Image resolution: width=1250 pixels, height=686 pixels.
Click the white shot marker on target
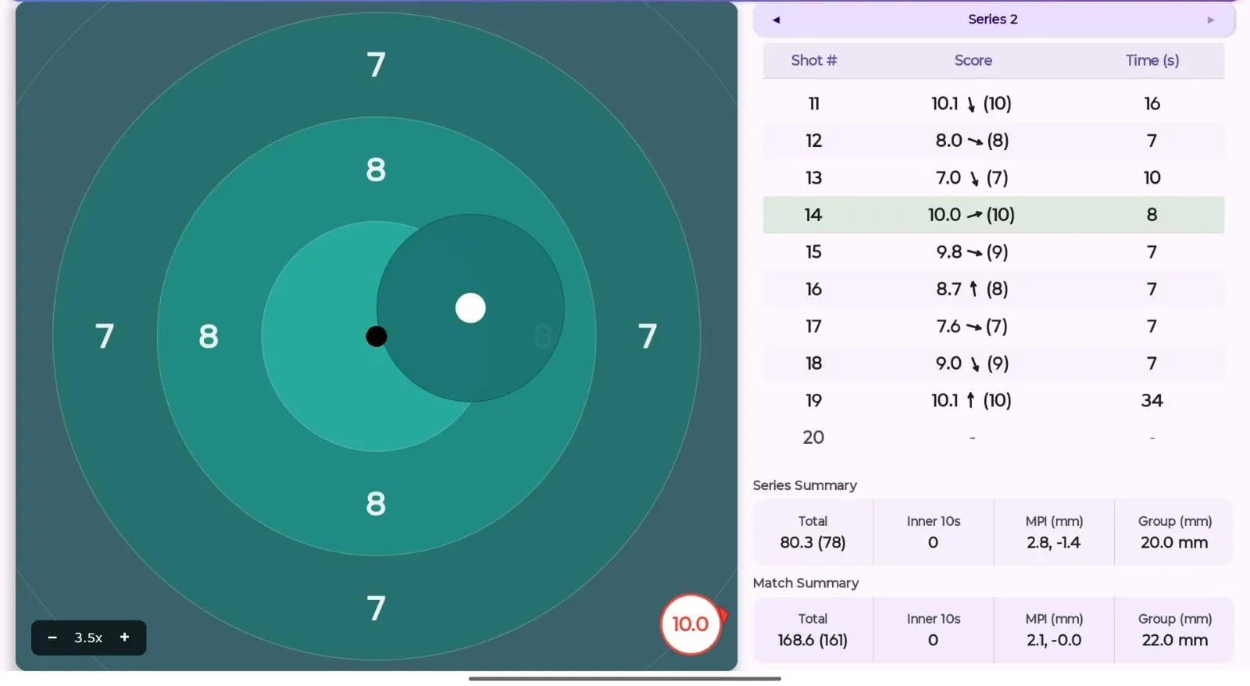coord(470,308)
